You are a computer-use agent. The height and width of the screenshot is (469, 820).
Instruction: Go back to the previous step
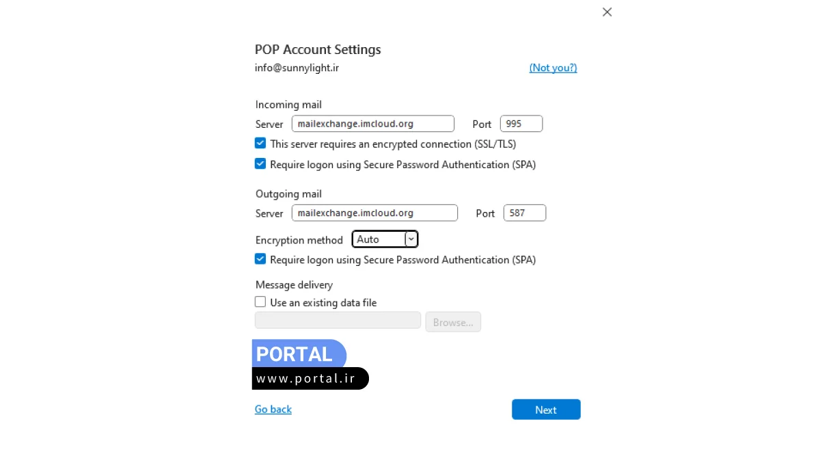click(x=273, y=409)
